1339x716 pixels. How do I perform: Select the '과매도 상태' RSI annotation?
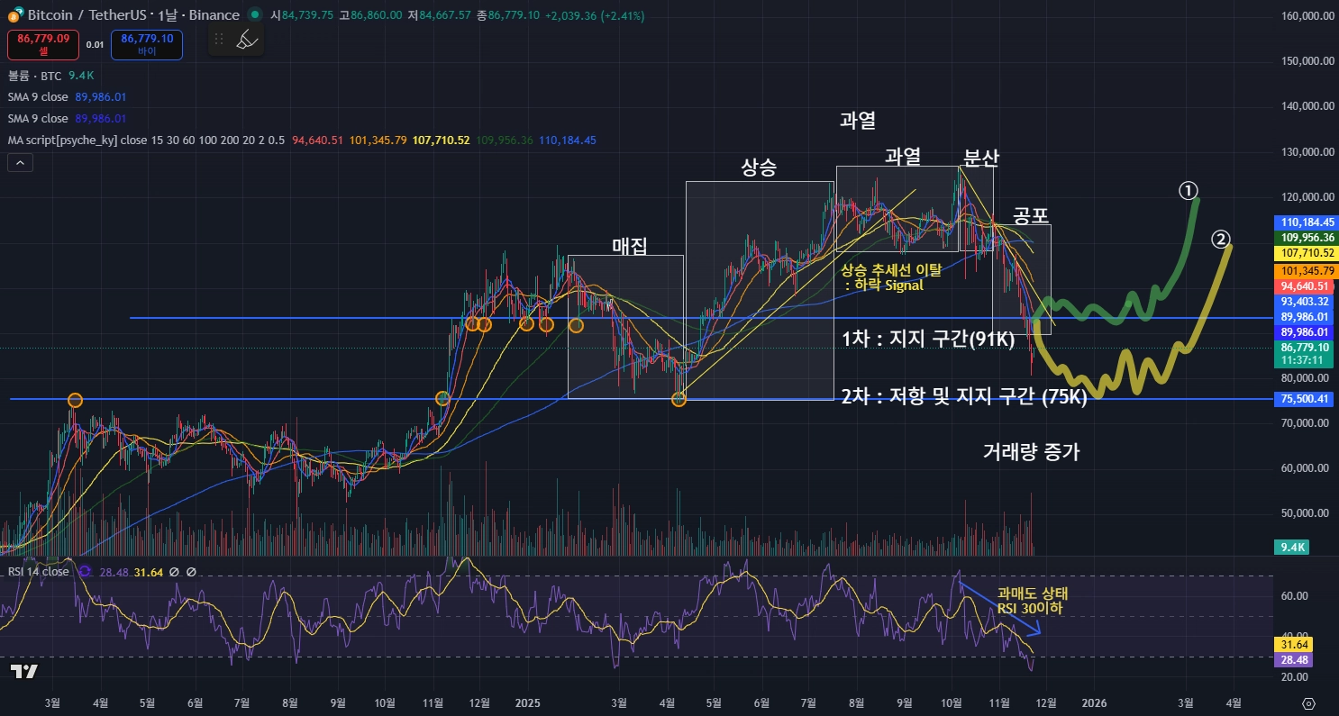coord(1033,594)
